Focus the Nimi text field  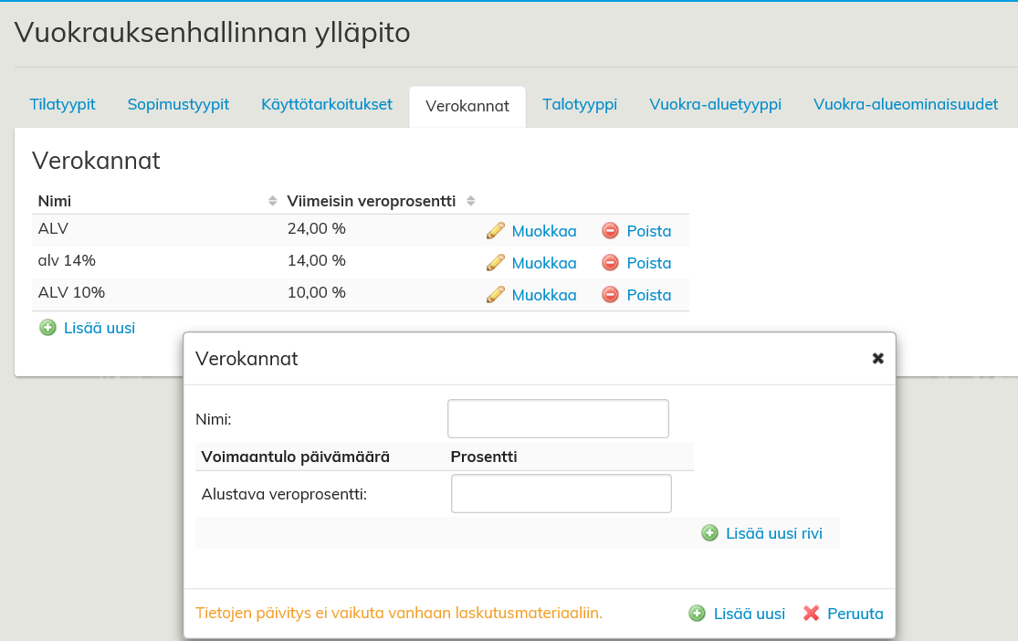coord(558,419)
